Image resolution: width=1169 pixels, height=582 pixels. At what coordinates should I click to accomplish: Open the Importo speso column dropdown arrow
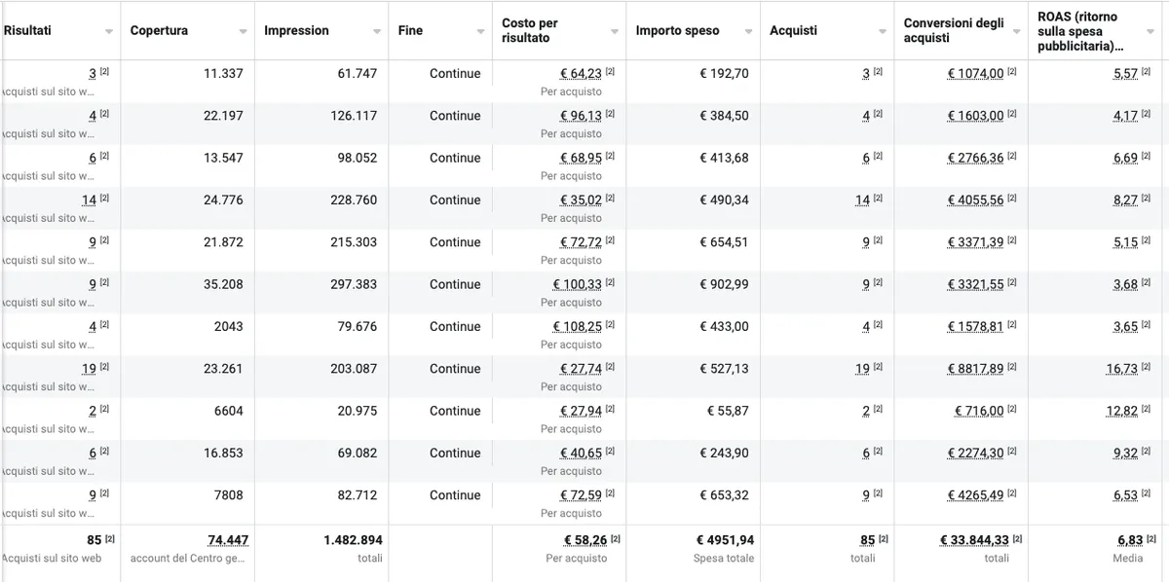[x=748, y=32]
